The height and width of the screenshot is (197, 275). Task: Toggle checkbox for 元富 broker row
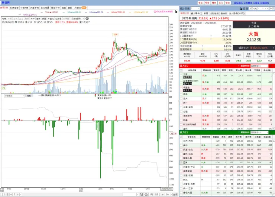(x=181, y=76)
